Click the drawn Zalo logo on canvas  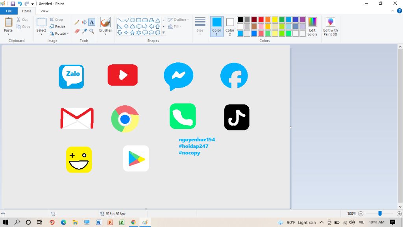71,76
